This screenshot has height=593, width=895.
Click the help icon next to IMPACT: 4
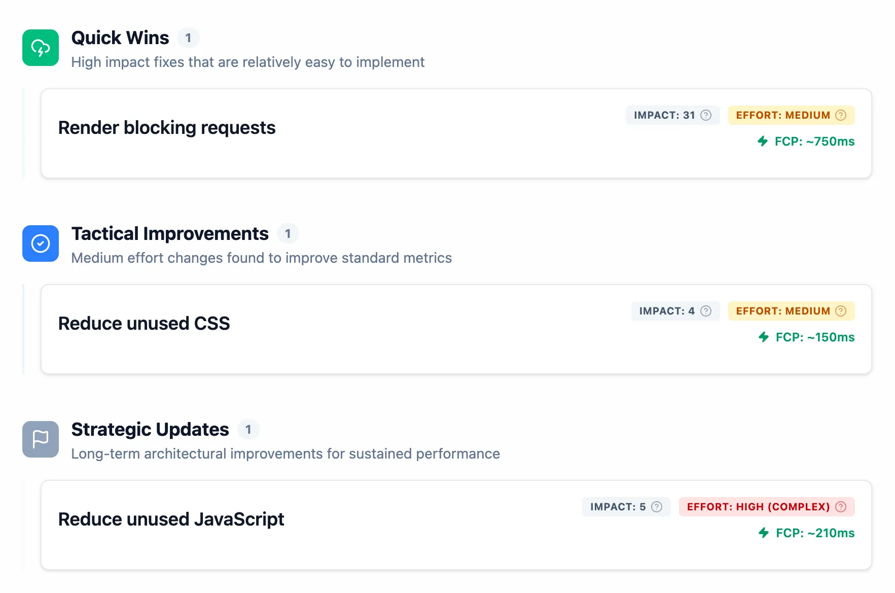pos(705,311)
